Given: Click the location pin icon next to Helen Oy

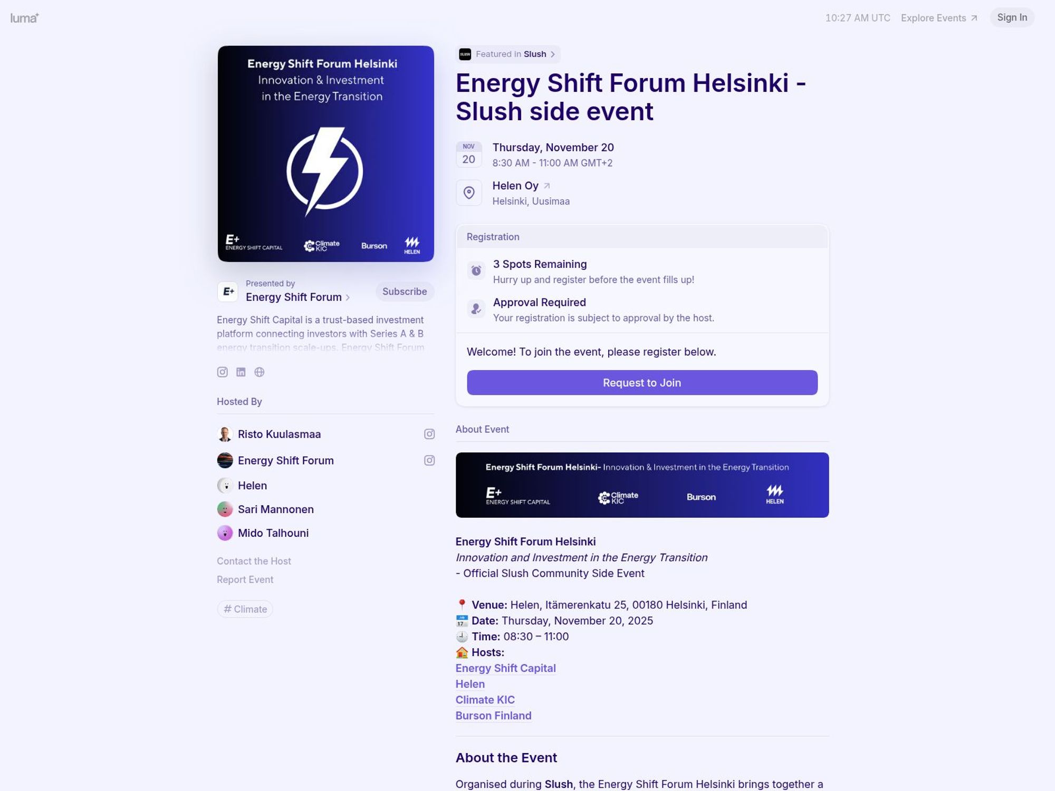Looking at the screenshot, I should [468, 192].
